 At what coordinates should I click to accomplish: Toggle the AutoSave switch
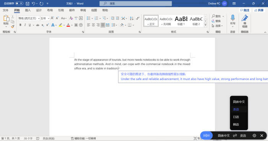tap(19, 3)
